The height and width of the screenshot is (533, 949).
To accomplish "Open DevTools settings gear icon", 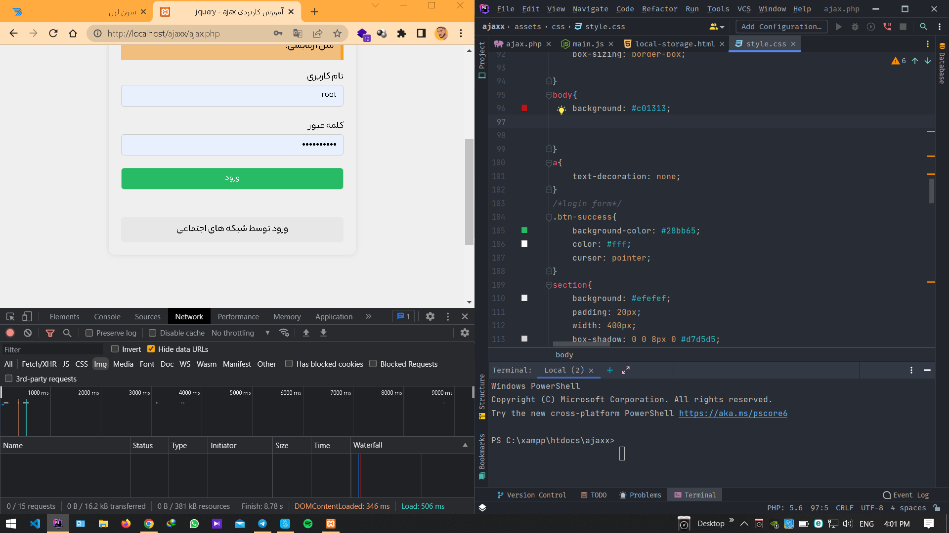I will pyautogui.click(x=430, y=317).
